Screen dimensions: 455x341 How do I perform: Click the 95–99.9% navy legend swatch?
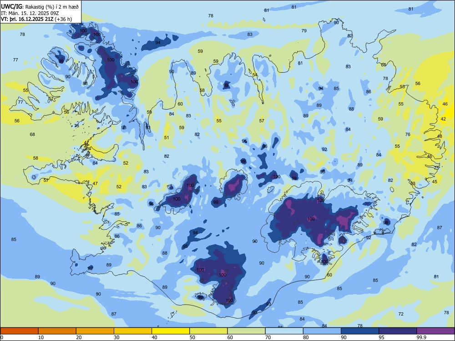pyautogui.click(x=398, y=331)
